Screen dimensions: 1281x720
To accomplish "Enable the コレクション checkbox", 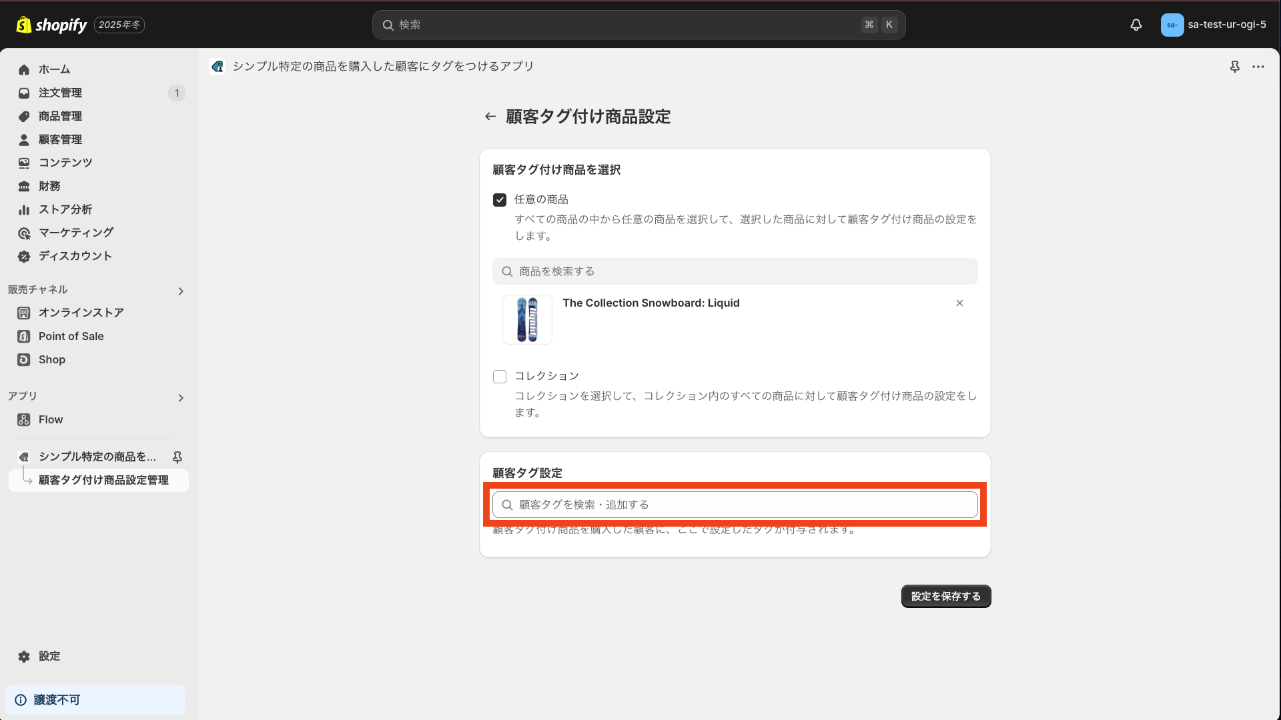I will [x=500, y=376].
